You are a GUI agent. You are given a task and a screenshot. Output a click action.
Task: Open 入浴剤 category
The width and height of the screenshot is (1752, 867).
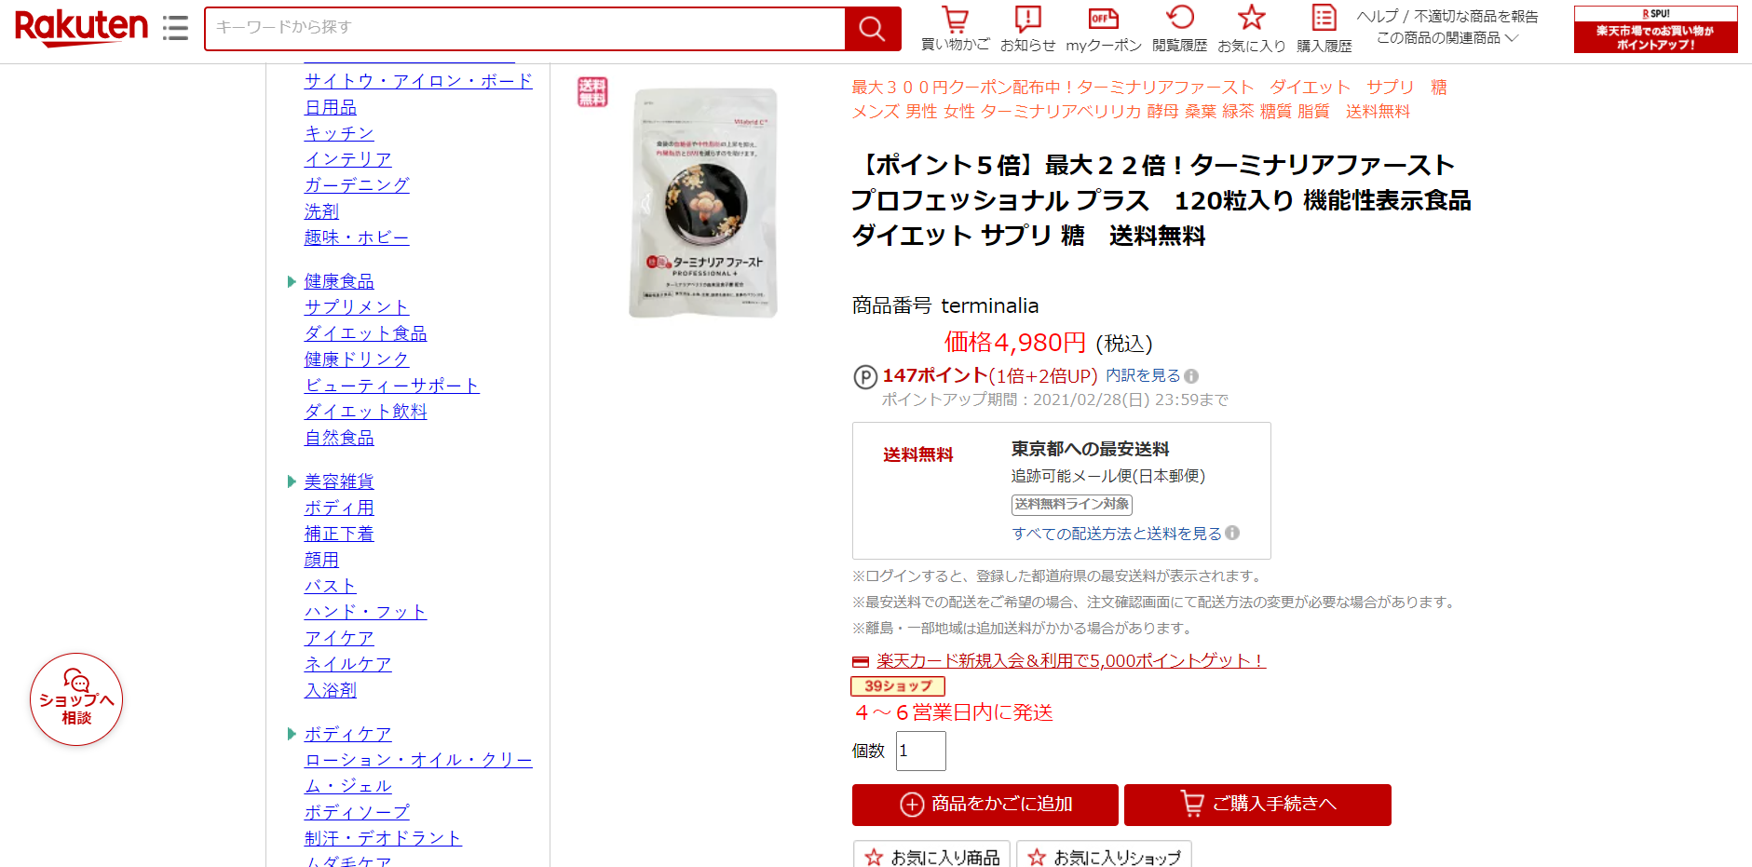(331, 690)
